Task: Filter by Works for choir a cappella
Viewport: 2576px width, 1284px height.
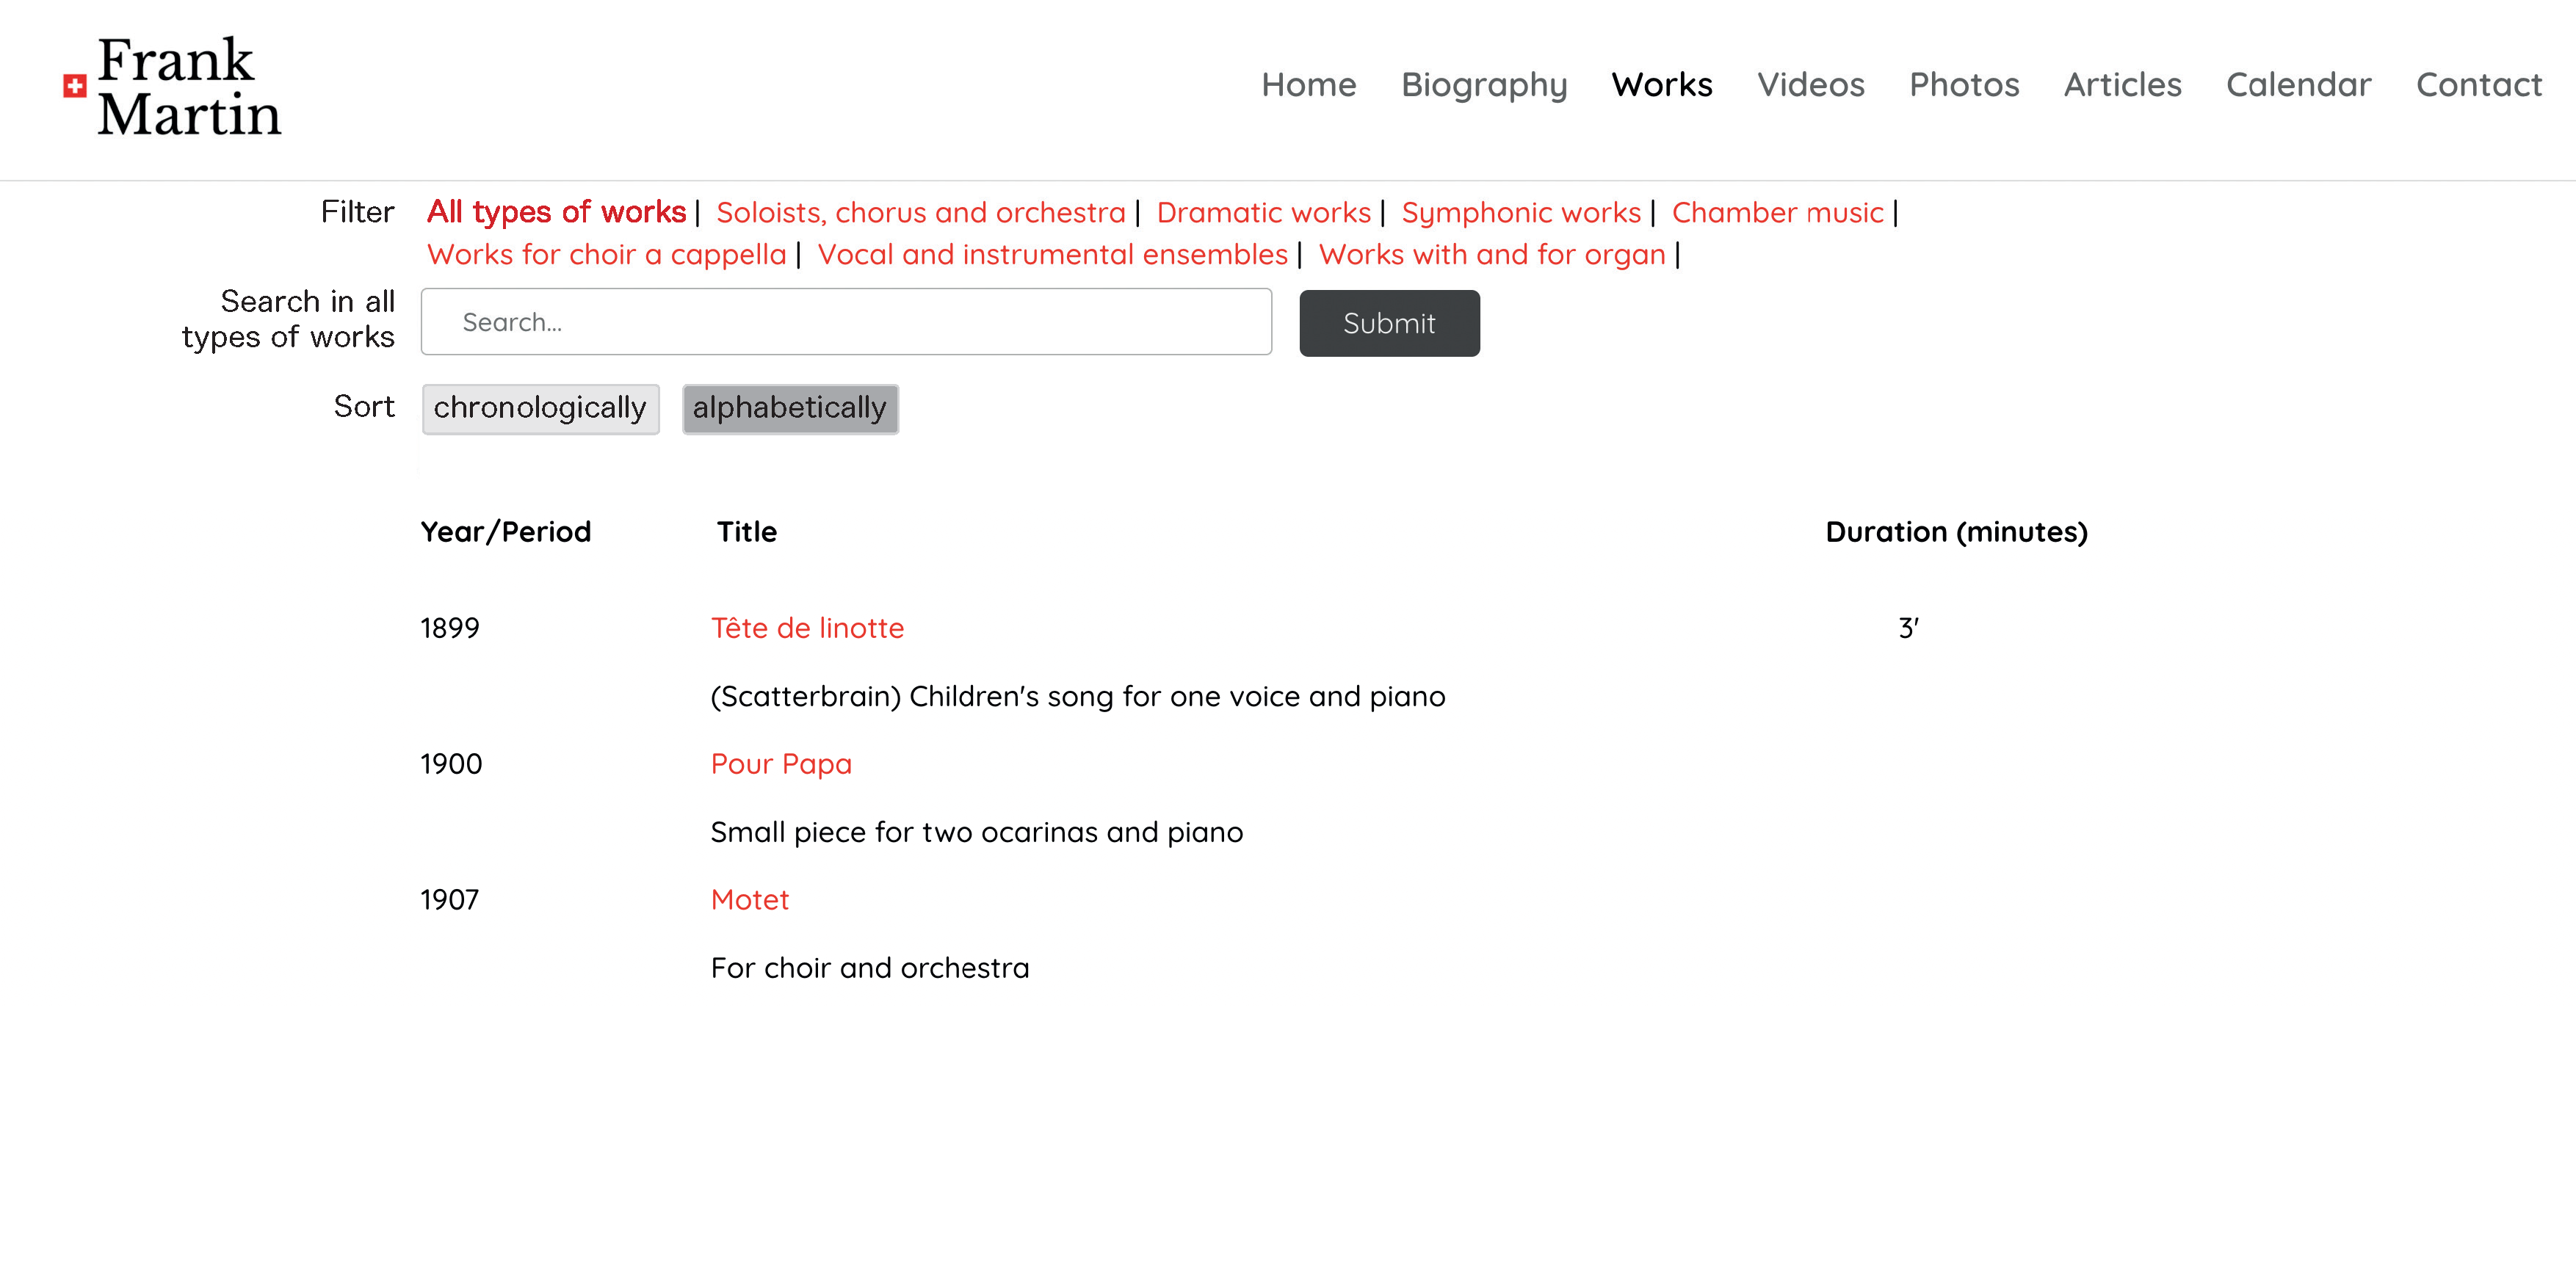Action: click(x=607, y=255)
